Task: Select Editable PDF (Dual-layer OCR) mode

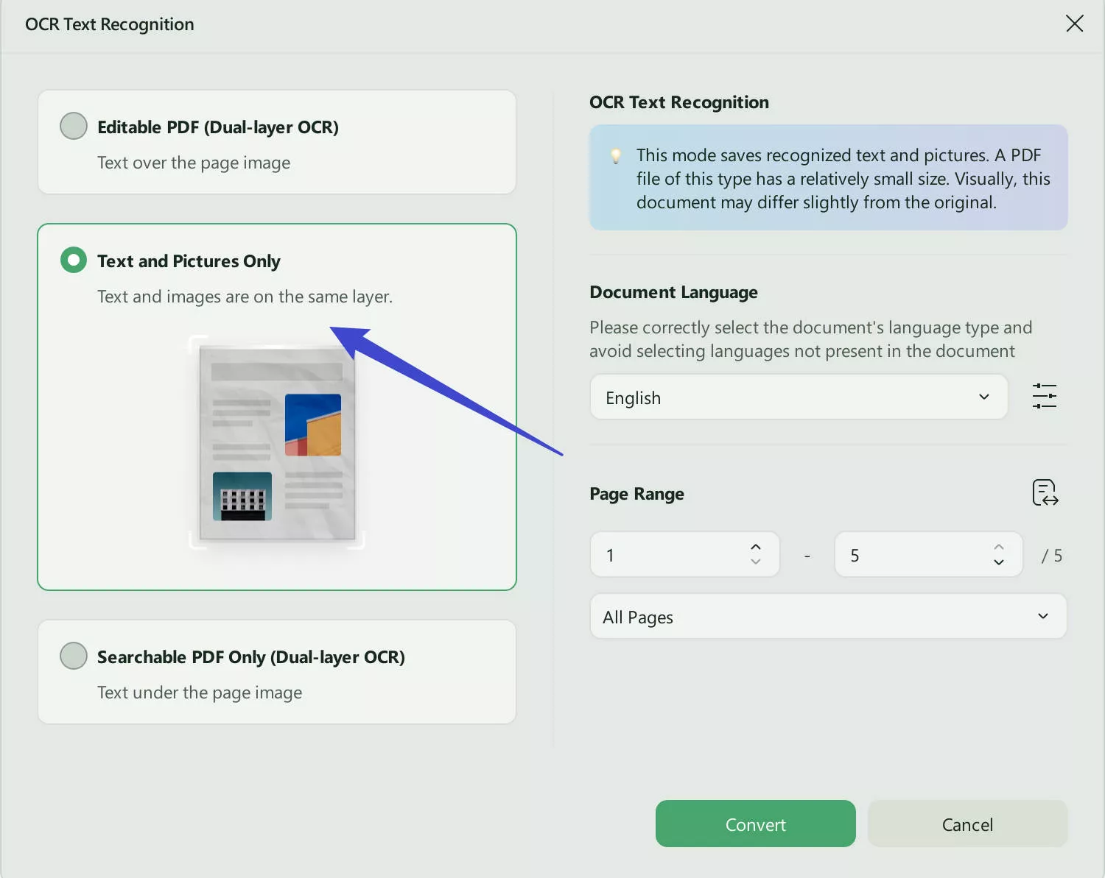Action: point(73,126)
